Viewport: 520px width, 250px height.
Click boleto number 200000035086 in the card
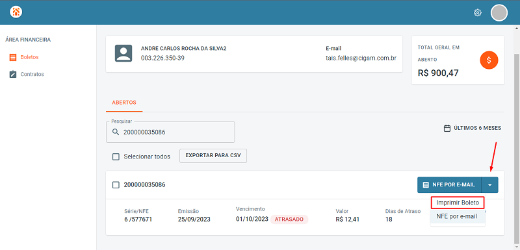click(144, 185)
